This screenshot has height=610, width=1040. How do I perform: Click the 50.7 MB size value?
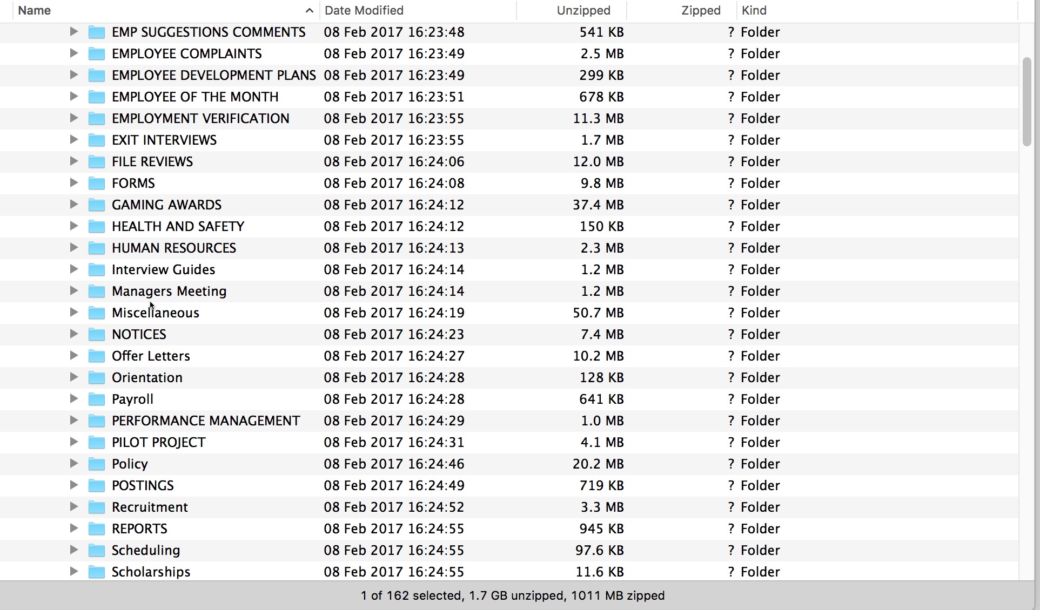point(598,313)
